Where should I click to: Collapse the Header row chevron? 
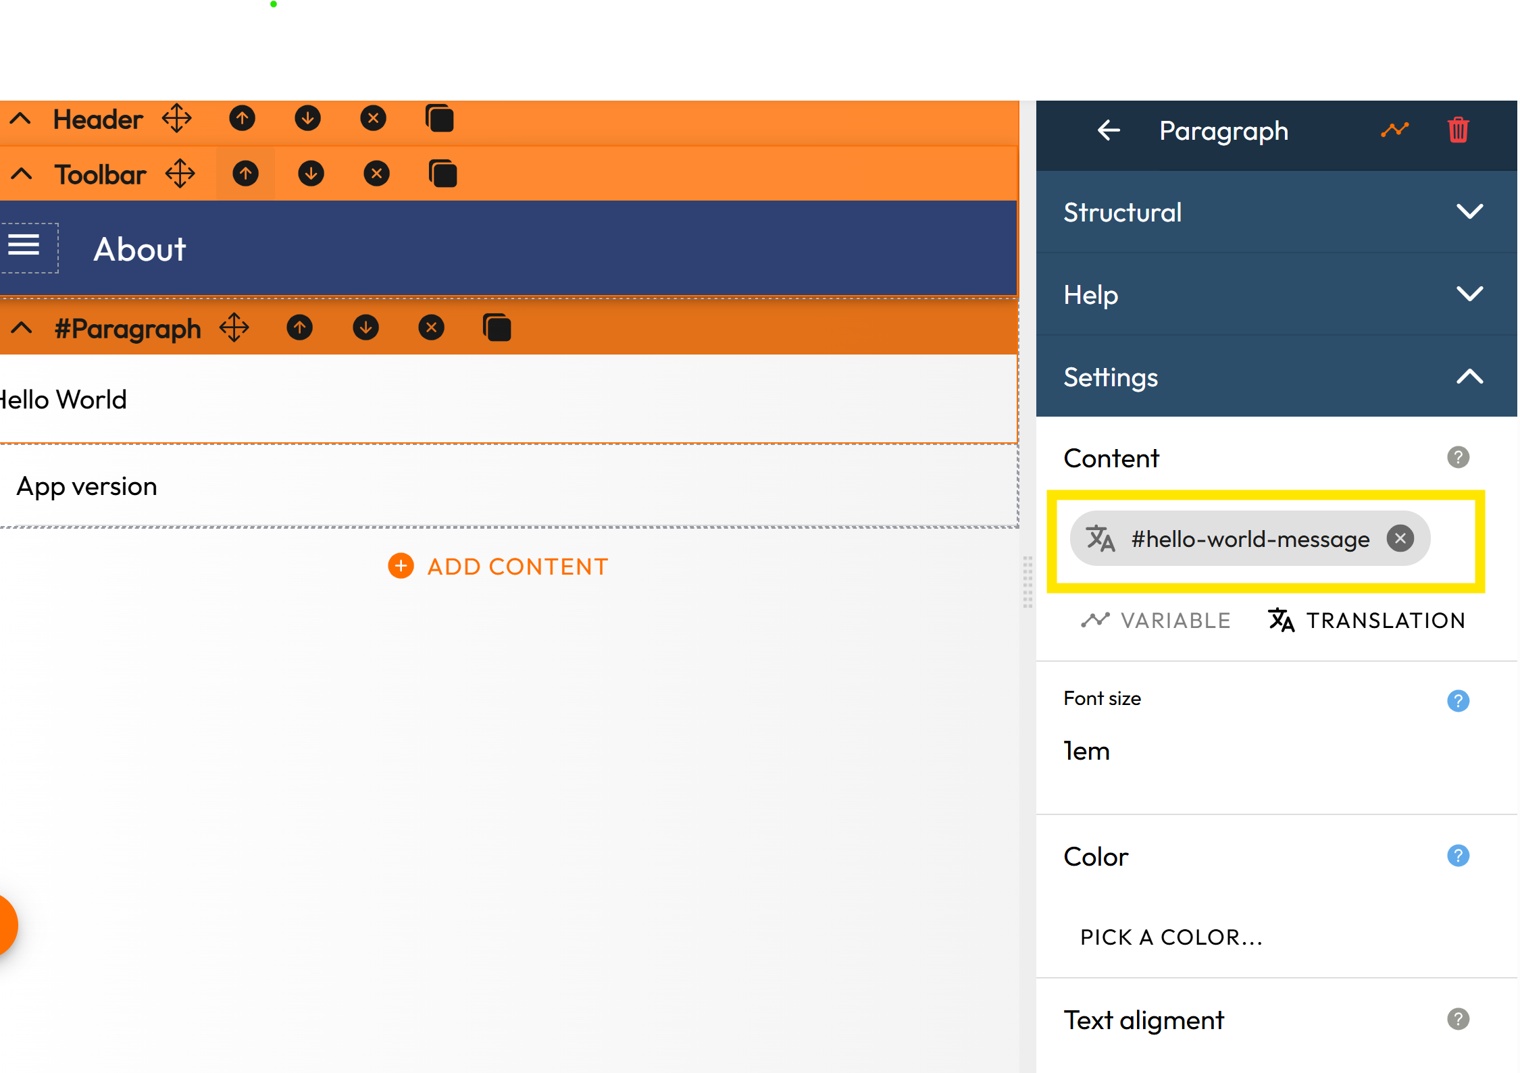pyautogui.click(x=20, y=119)
